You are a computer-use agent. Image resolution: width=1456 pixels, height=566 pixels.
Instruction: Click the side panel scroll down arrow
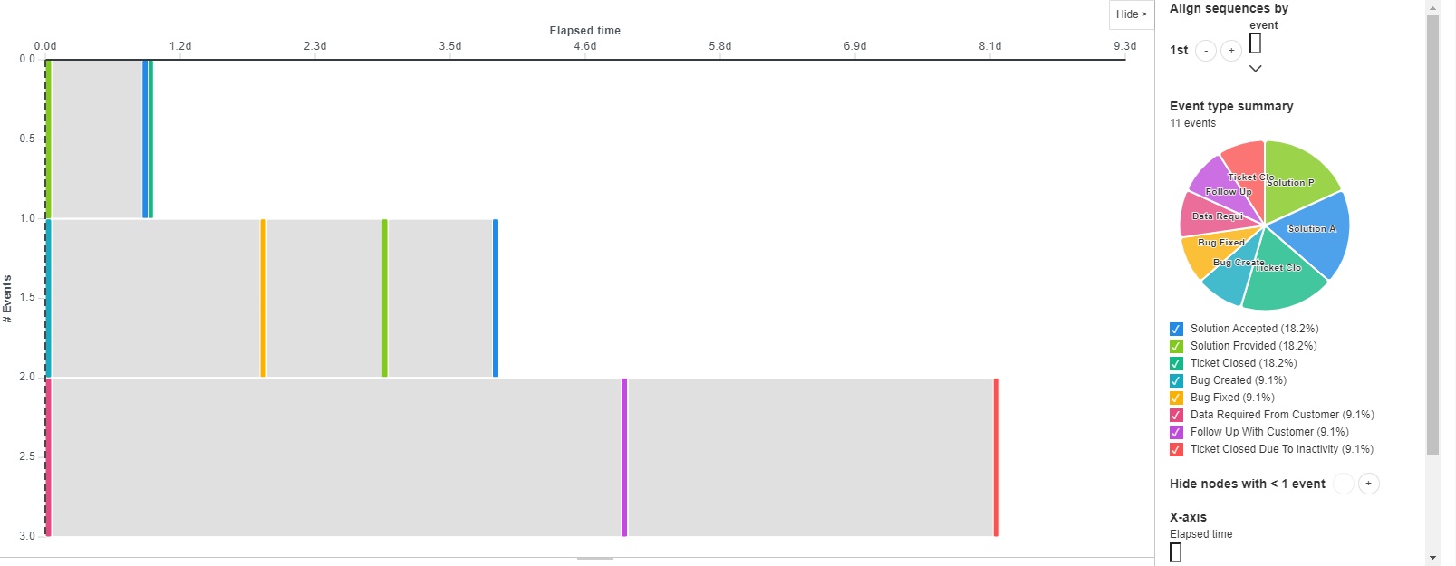coord(1432,558)
